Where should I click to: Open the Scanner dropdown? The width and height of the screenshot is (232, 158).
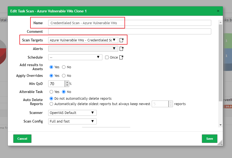coord(72,113)
